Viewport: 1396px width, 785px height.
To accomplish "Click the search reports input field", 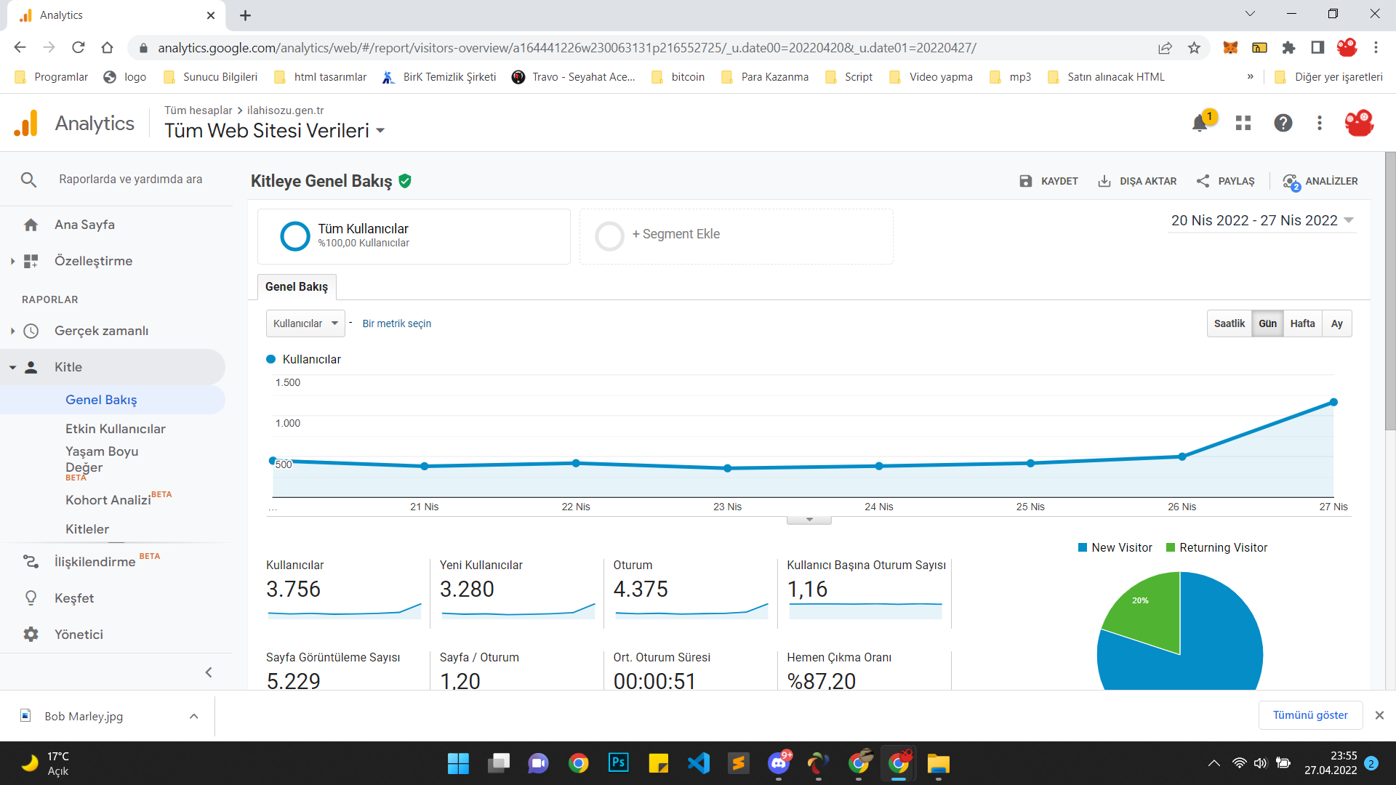I will 131,180.
